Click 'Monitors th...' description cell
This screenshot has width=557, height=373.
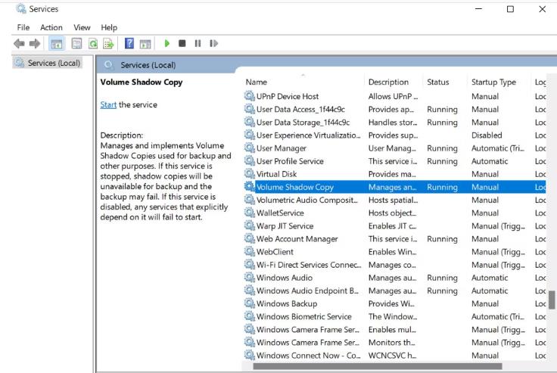pyautogui.click(x=391, y=343)
